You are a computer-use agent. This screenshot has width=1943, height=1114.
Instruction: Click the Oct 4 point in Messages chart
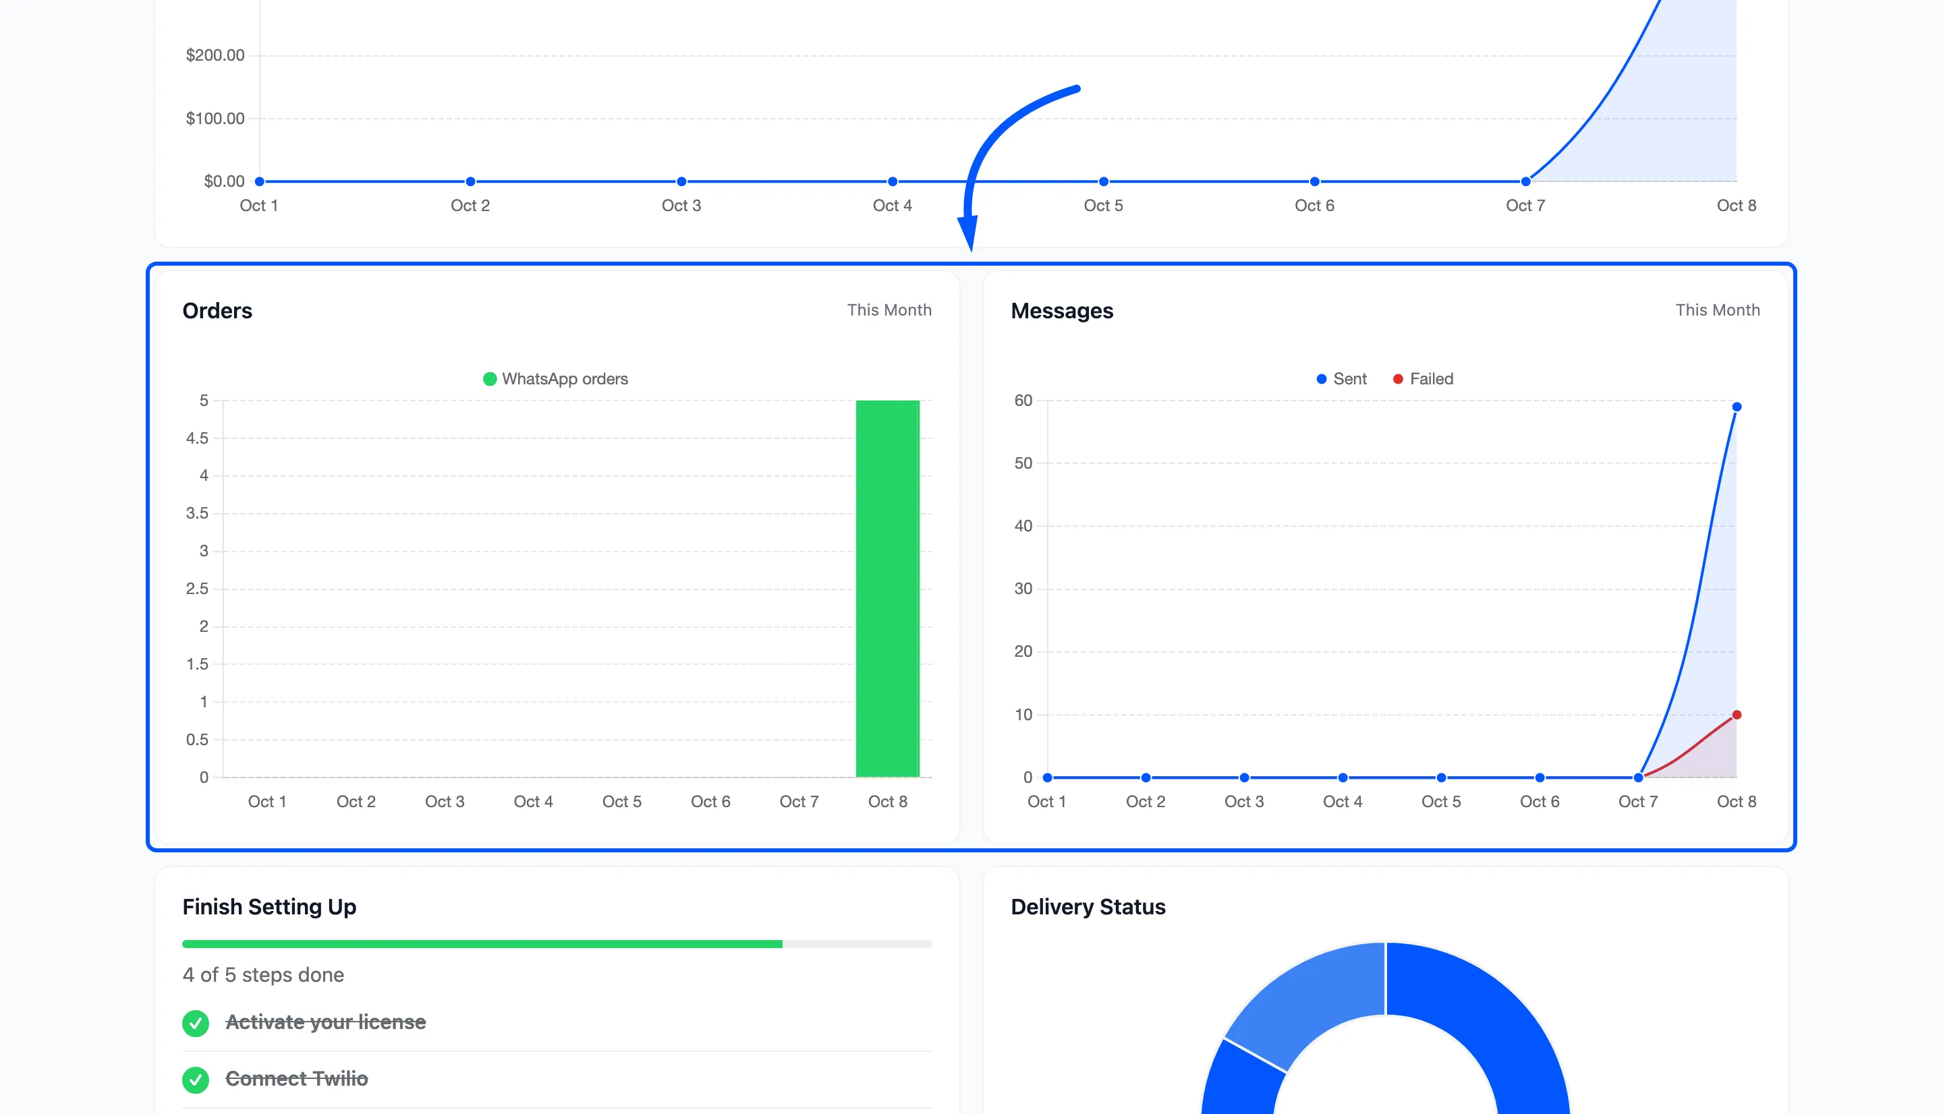[1343, 778]
